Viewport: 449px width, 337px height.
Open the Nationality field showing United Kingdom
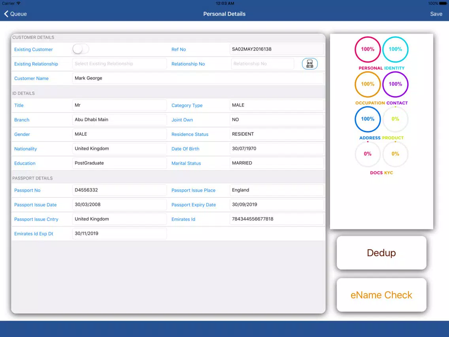119,148
